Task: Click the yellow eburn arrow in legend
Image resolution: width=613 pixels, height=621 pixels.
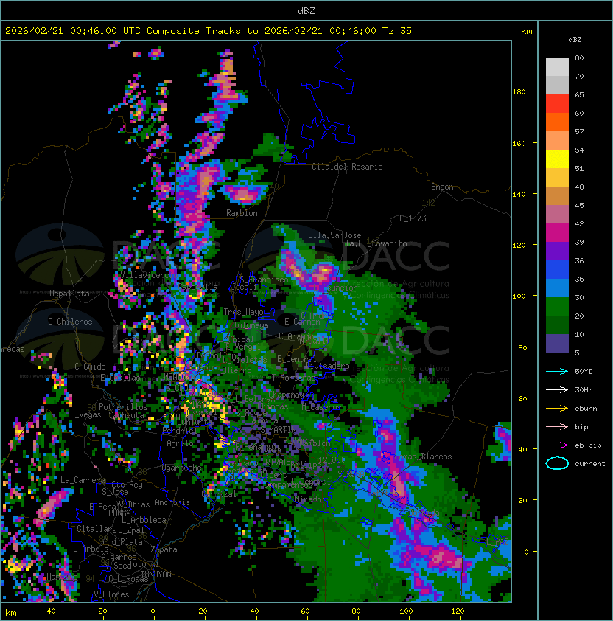Action: [557, 409]
